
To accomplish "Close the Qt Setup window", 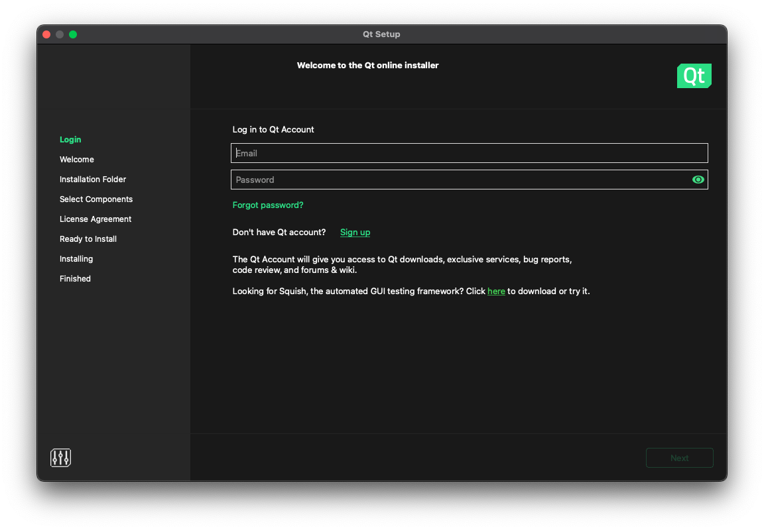I will tap(46, 34).
